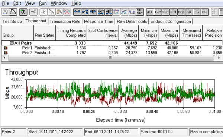This screenshot has width=223, height=137.
Task: Click the Measured Time (sec) column header
Action: point(191,33)
